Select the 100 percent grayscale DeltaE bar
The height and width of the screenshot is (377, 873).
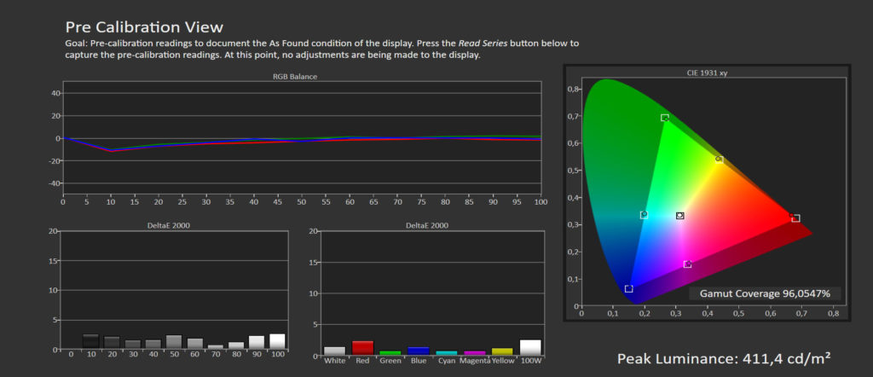point(277,341)
